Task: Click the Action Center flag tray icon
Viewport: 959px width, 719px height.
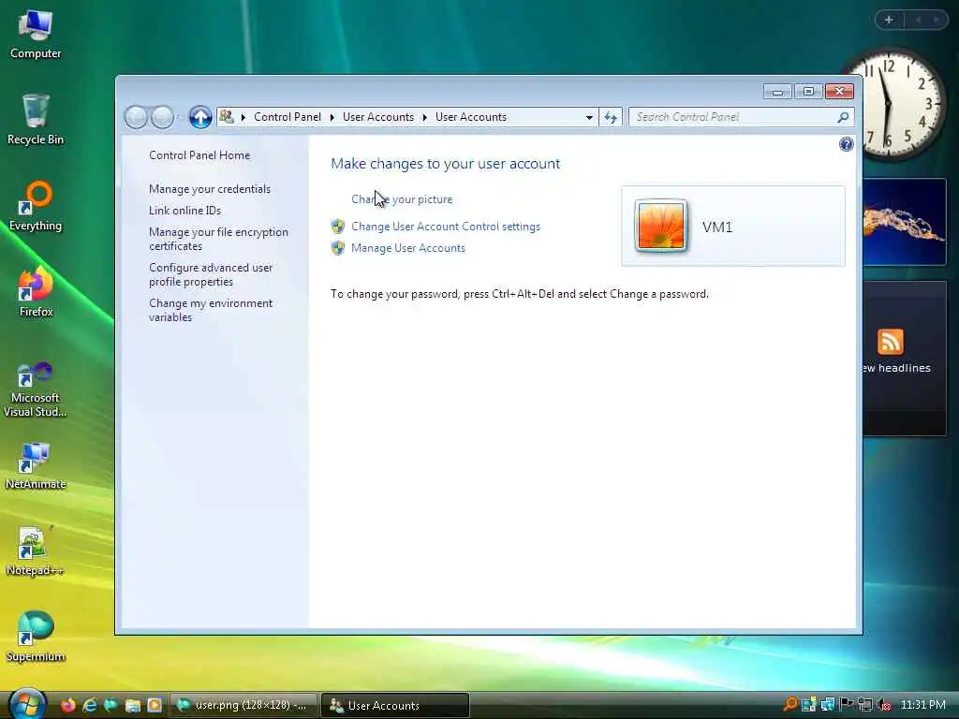Action: 847,705
